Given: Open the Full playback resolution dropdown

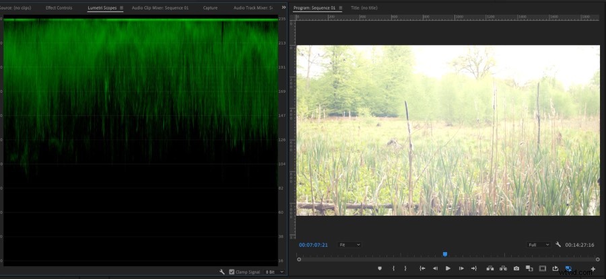Looking at the screenshot, I should click(539, 245).
